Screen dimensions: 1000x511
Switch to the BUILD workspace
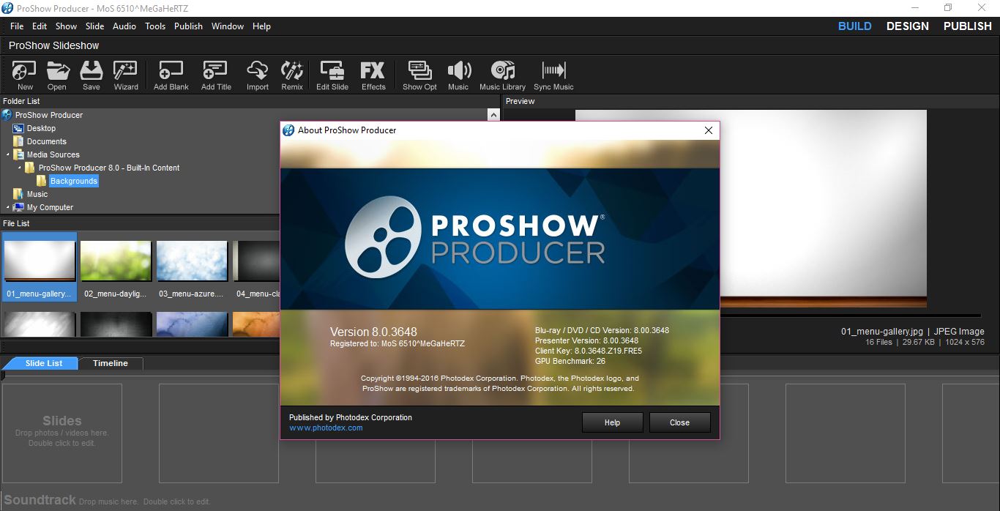pyautogui.click(x=854, y=26)
